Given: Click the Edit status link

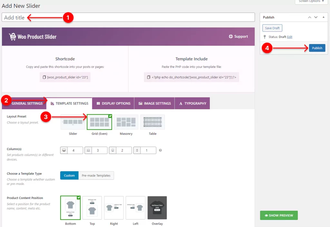Looking at the screenshot, I should point(290,37).
